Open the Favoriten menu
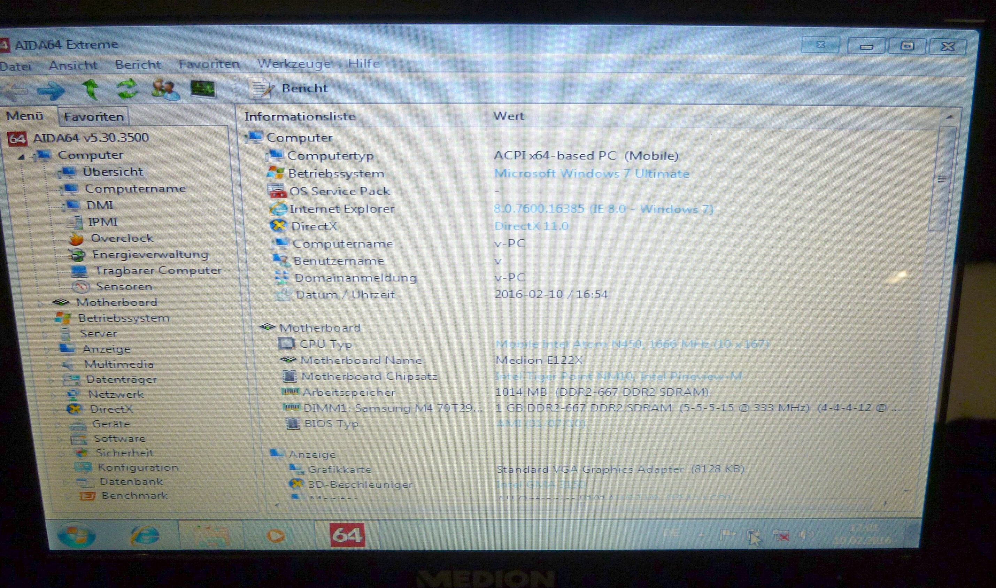 tap(209, 64)
